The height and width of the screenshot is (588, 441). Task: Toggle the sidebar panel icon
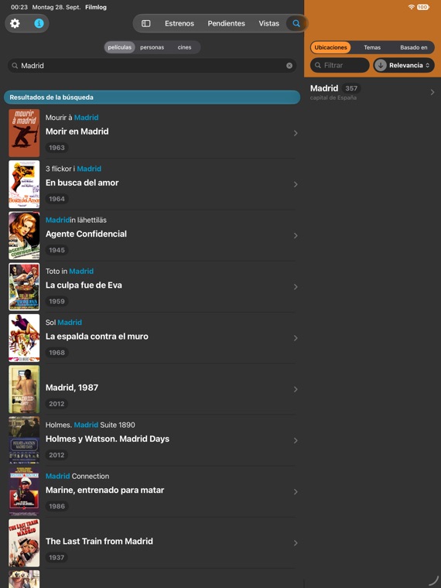click(x=146, y=23)
